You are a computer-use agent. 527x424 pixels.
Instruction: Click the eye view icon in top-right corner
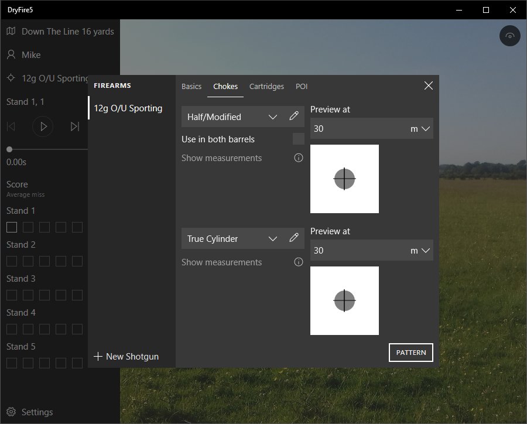(510, 36)
